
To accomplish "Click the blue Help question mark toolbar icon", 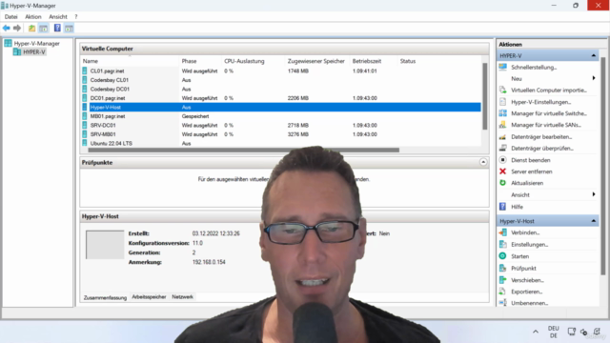I will [57, 28].
